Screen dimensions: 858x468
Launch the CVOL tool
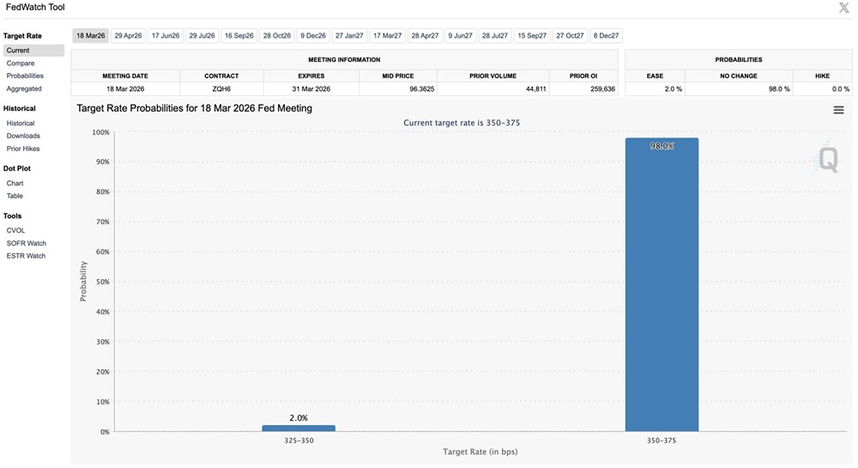pos(16,230)
